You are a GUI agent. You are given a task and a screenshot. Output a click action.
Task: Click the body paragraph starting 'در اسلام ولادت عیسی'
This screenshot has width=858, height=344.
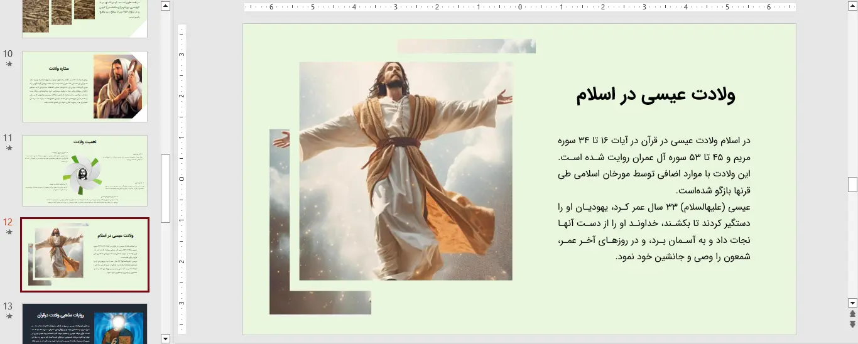pyautogui.click(x=654, y=164)
